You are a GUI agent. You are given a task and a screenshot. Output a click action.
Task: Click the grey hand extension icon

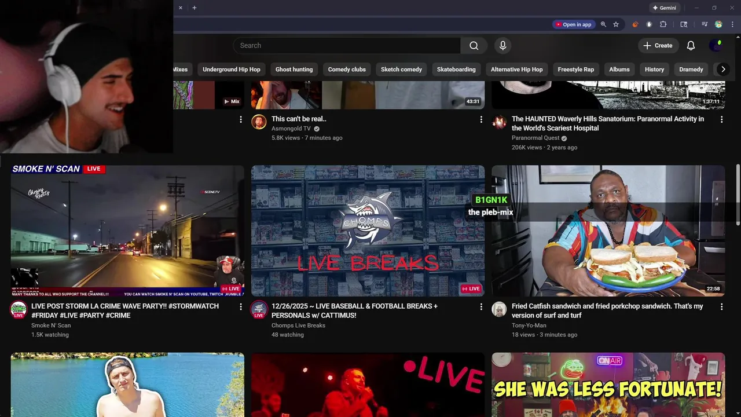[x=649, y=24]
